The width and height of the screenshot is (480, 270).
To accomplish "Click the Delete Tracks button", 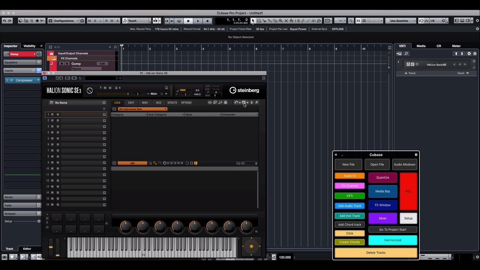I will point(376,252).
